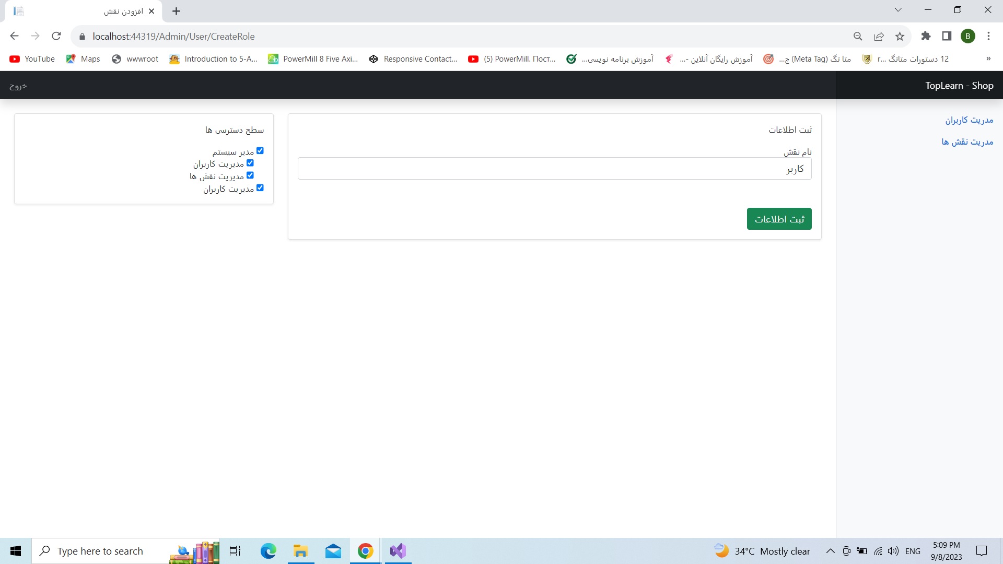Open Visual Studio from the taskbar
The width and height of the screenshot is (1003, 564).
[398, 551]
